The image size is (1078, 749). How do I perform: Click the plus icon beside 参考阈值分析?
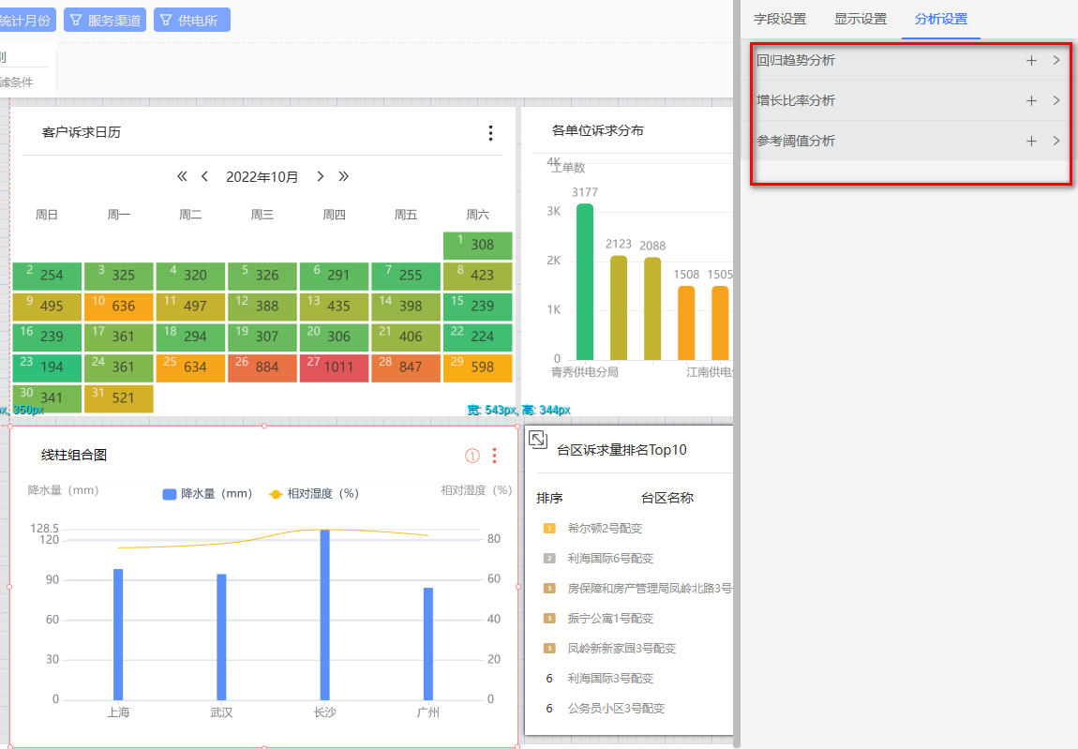[1031, 142]
